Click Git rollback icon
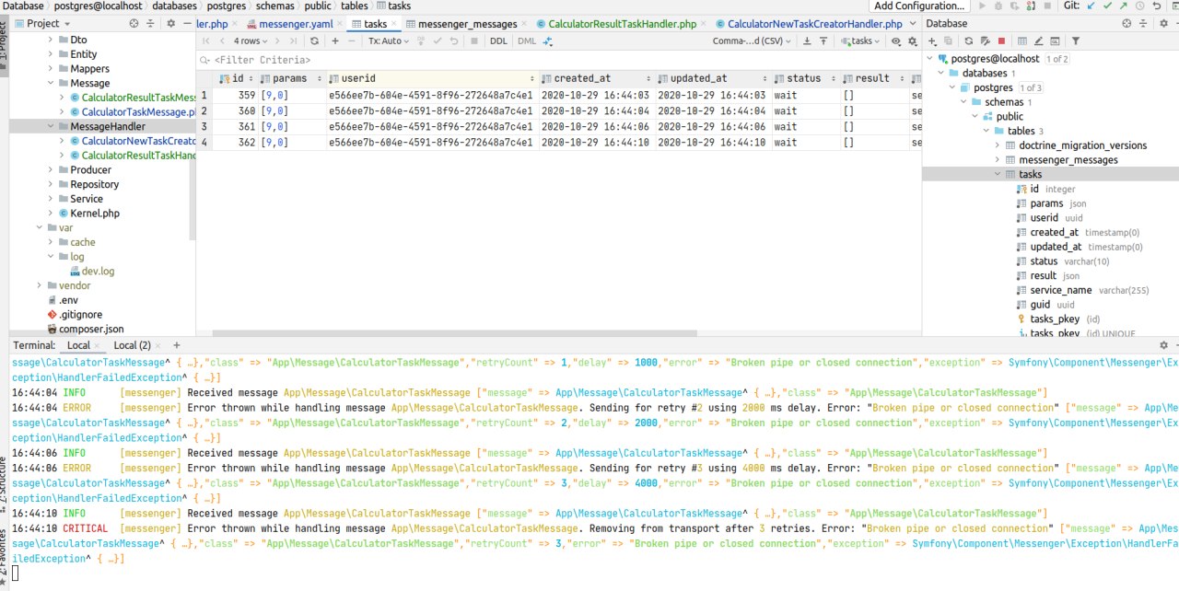Image resolution: width=1179 pixels, height=591 pixels. [1156, 6]
